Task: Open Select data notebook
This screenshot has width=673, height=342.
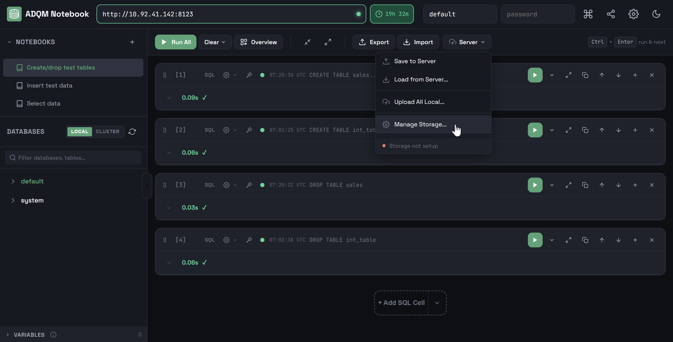Action: point(73,104)
